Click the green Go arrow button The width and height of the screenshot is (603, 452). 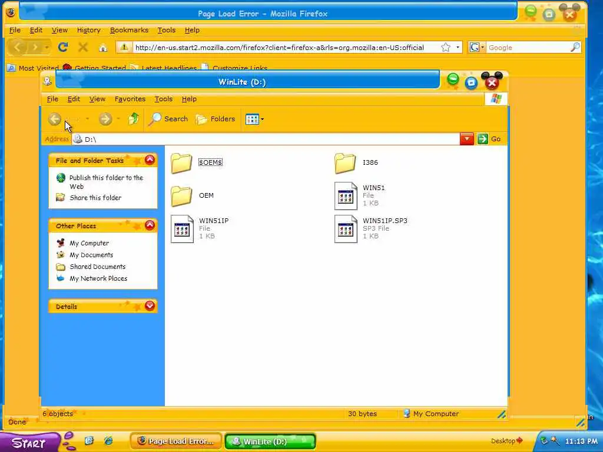click(483, 139)
